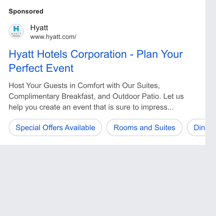Viewport: 216px width, 216px height.
Task: Click "Plan Your" in the blue headline
Action: point(160,54)
